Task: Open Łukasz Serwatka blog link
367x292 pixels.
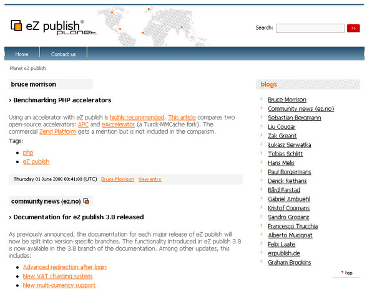Action: click(290, 145)
